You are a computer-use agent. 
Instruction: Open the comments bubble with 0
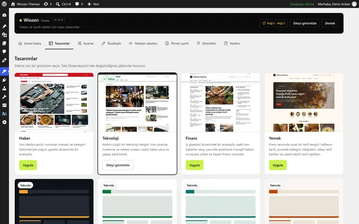[x=79, y=4]
